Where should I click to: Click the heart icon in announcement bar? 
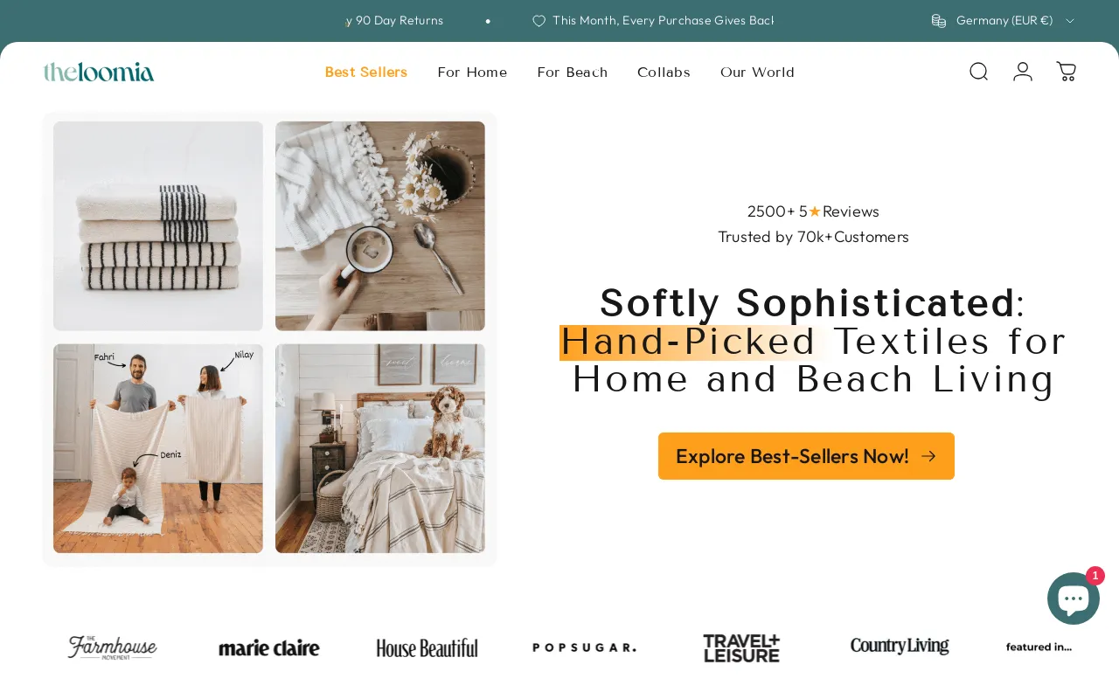[539, 20]
